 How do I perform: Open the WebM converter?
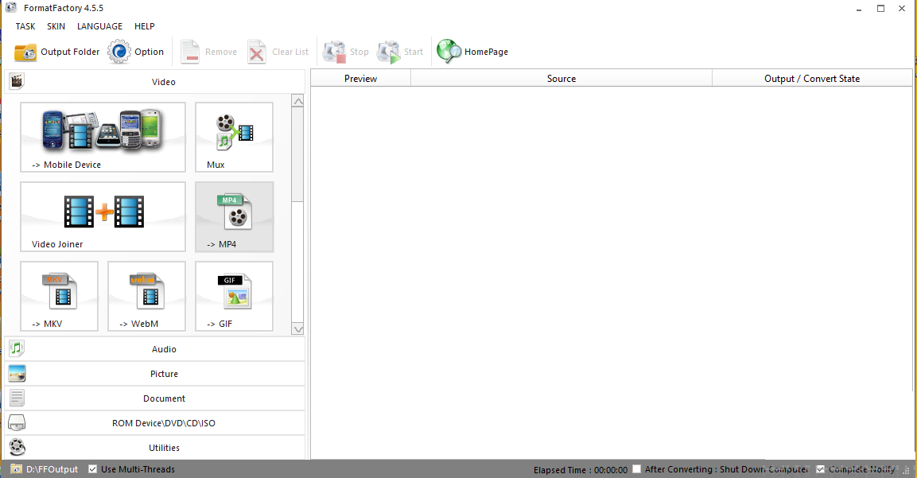[146, 296]
